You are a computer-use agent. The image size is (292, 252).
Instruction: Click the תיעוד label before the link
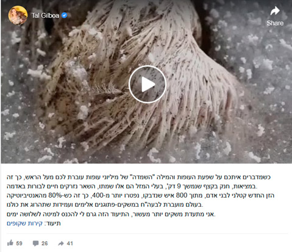pyautogui.click(x=54, y=223)
